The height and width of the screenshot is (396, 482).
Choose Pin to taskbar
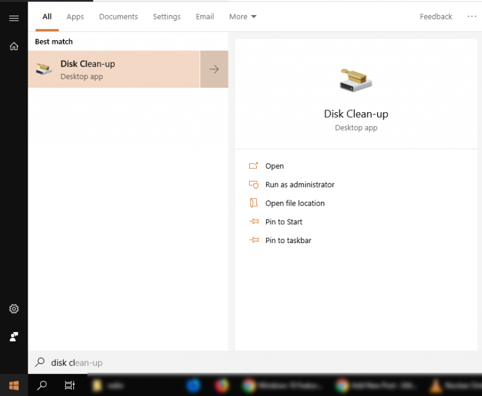click(x=288, y=241)
